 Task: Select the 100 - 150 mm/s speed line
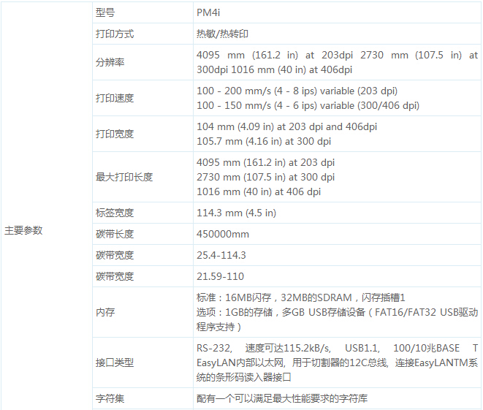[308, 105]
